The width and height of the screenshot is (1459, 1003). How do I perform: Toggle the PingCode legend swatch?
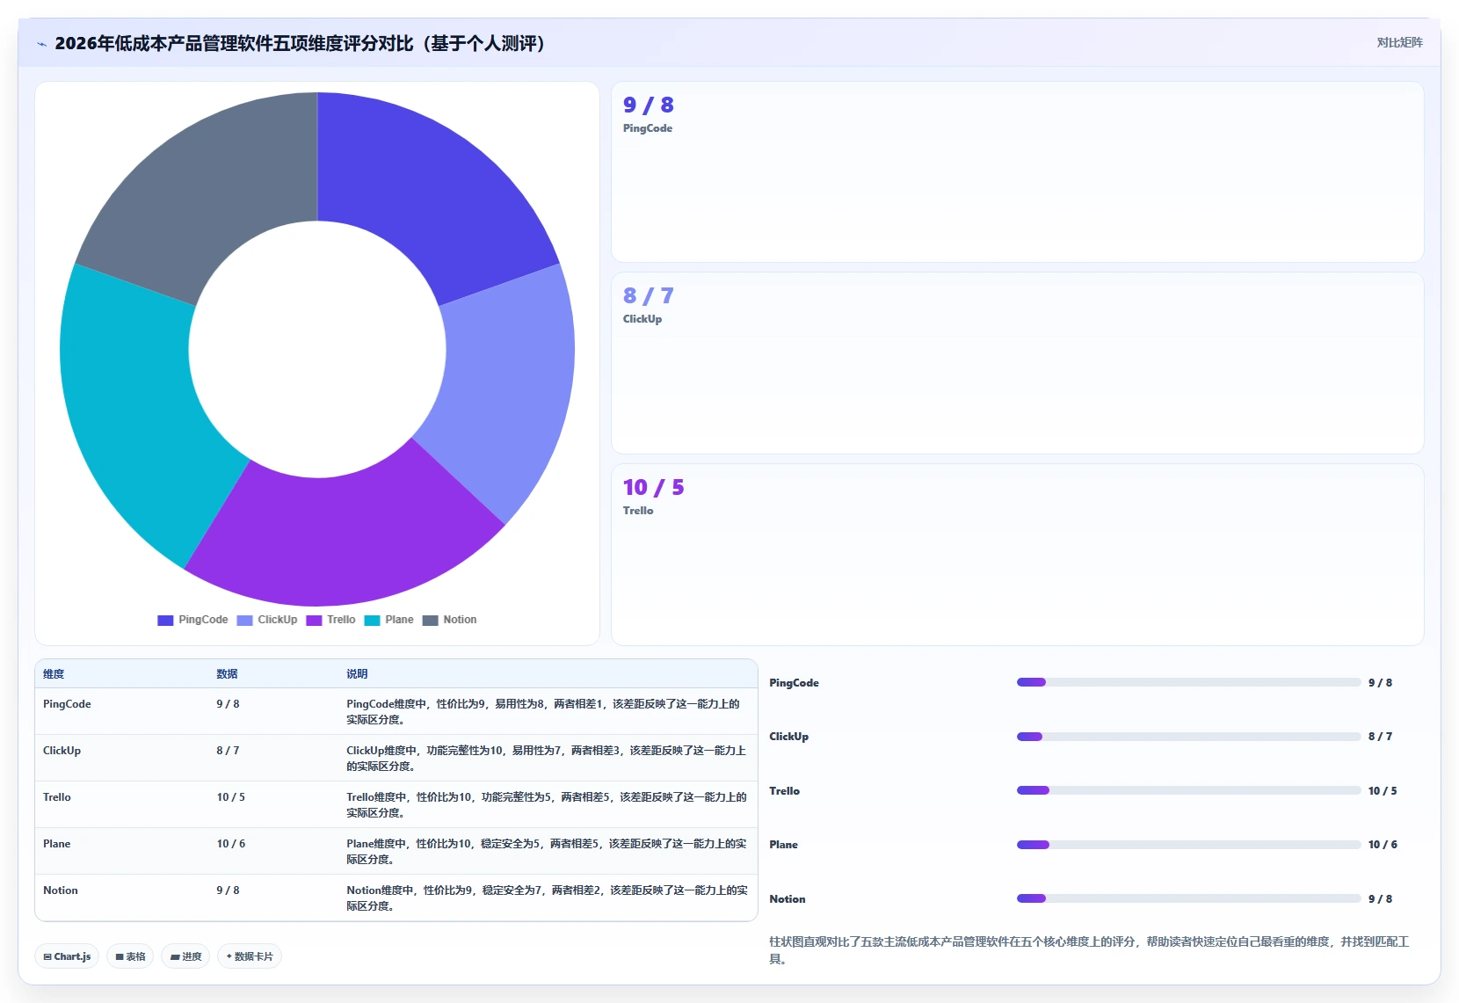pyautogui.click(x=165, y=621)
